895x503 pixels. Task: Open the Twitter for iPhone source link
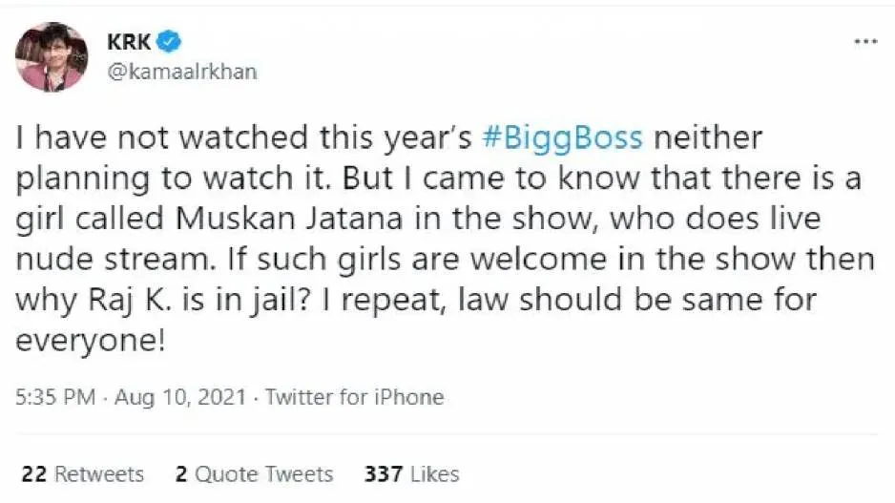tap(355, 397)
